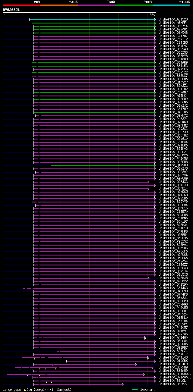Select the UniRef100_Q9XH72 label
193x392 pixels.
(x=173, y=115)
